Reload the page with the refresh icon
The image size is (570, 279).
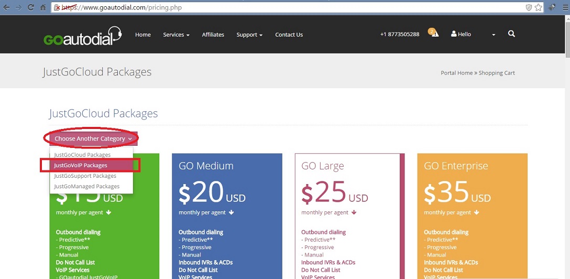click(x=31, y=7)
